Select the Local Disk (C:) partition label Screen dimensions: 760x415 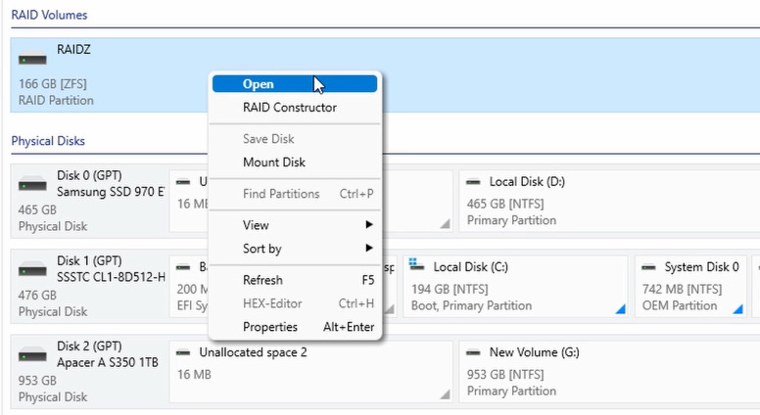click(x=471, y=267)
